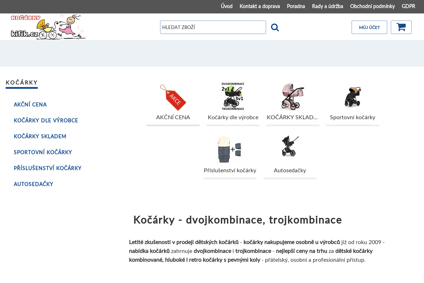This screenshot has height=283, width=424.
Task: Select Rady a údržba from navigation
Action: tap(327, 6)
